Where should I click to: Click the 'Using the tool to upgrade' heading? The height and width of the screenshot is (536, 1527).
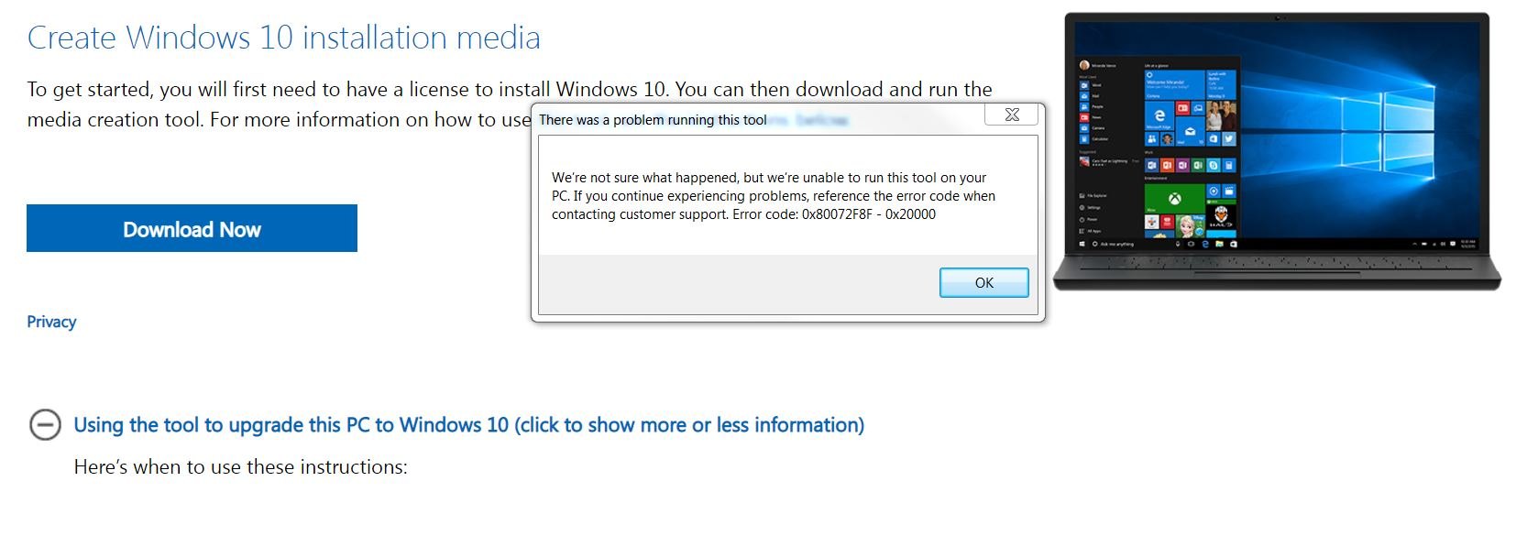click(x=468, y=425)
